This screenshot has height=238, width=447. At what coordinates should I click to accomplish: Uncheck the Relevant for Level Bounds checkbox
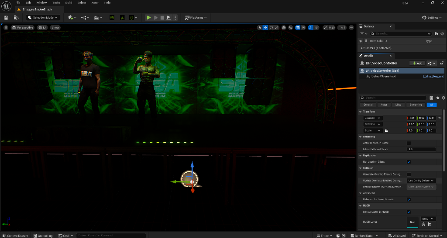[409, 199]
